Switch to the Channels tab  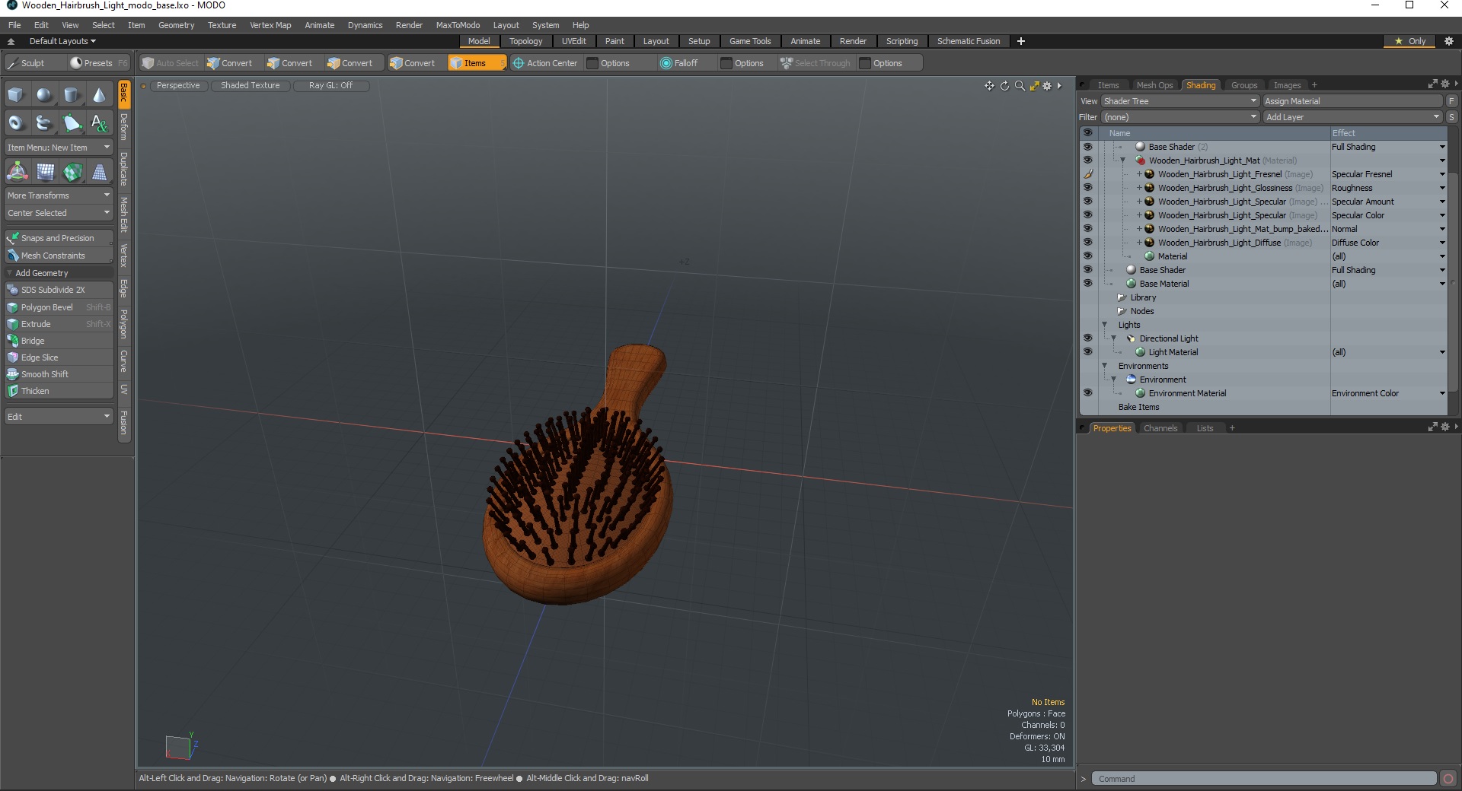(x=1160, y=428)
